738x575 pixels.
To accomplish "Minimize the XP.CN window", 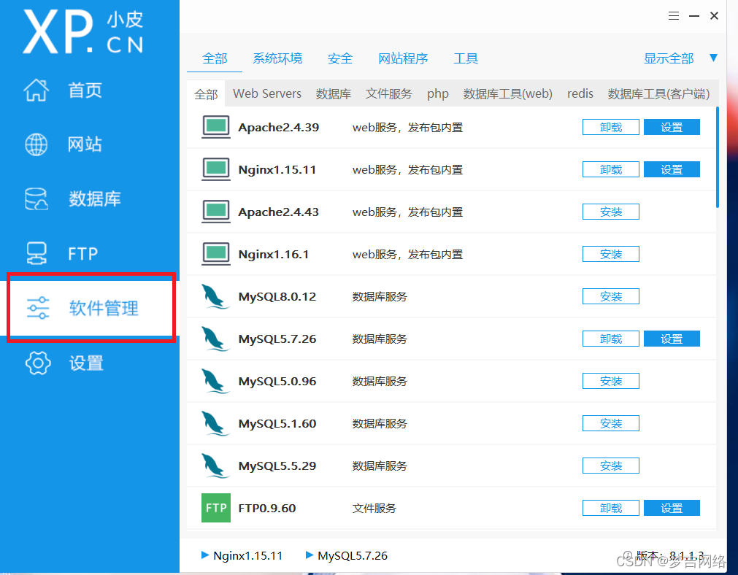I will pyautogui.click(x=694, y=16).
